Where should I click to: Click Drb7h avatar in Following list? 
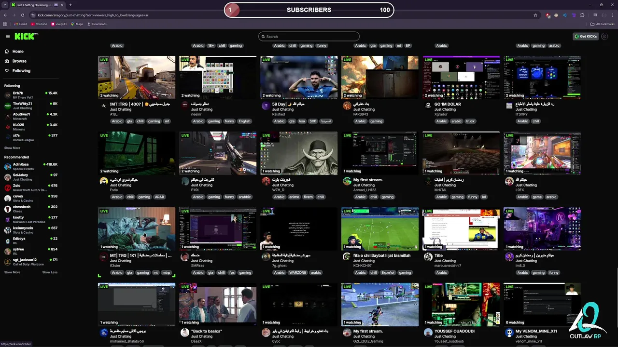[x=8, y=95]
